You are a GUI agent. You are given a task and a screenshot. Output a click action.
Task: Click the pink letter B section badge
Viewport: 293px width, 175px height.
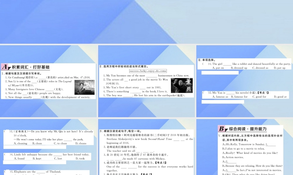pos(222,129)
